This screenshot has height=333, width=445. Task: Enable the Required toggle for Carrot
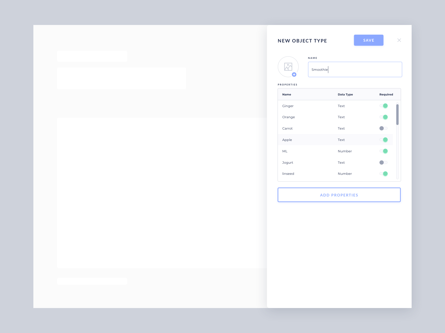tap(384, 128)
